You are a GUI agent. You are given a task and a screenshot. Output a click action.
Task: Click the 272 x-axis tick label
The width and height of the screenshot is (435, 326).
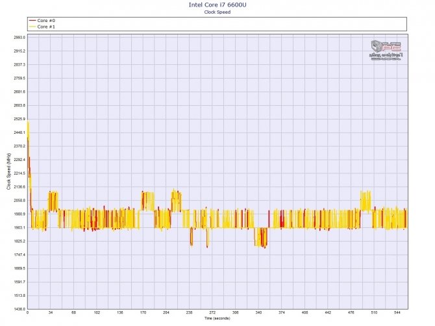point(212,312)
